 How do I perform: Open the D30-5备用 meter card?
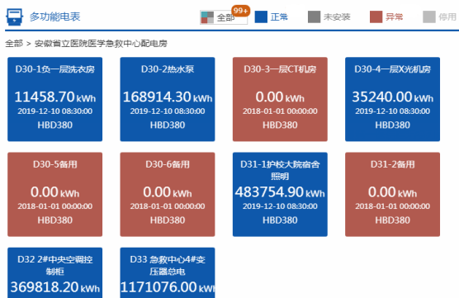pyautogui.click(x=55, y=194)
